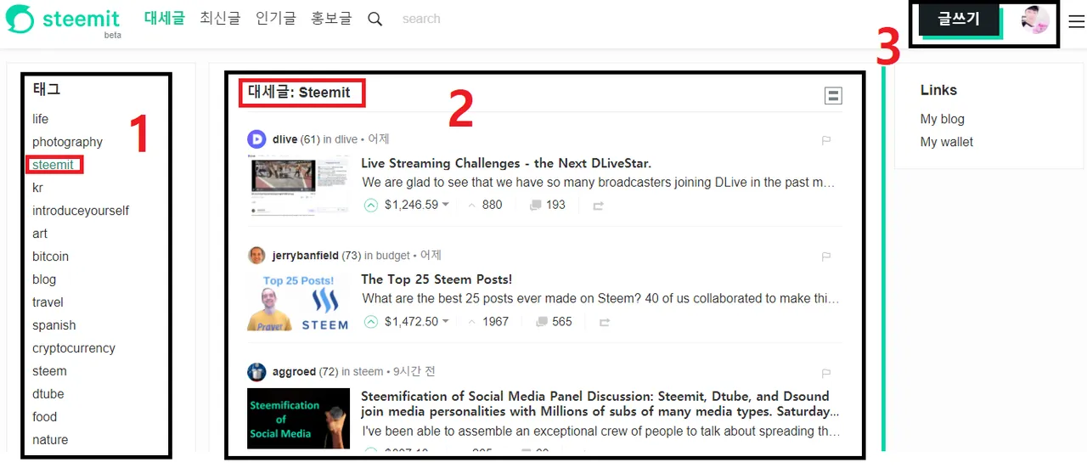Open the 대세글 tab
The height and width of the screenshot is (468, 1087).
click(x=164, y=18)
